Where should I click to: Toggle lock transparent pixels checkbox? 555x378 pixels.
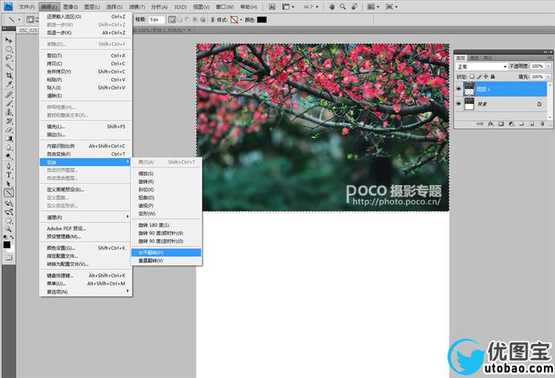point(472,76)
